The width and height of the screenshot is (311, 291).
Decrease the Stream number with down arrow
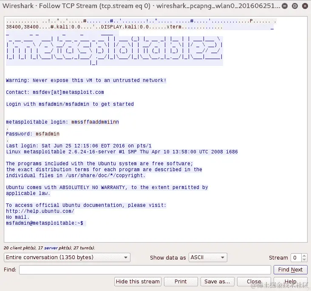[x=304, y=260]
